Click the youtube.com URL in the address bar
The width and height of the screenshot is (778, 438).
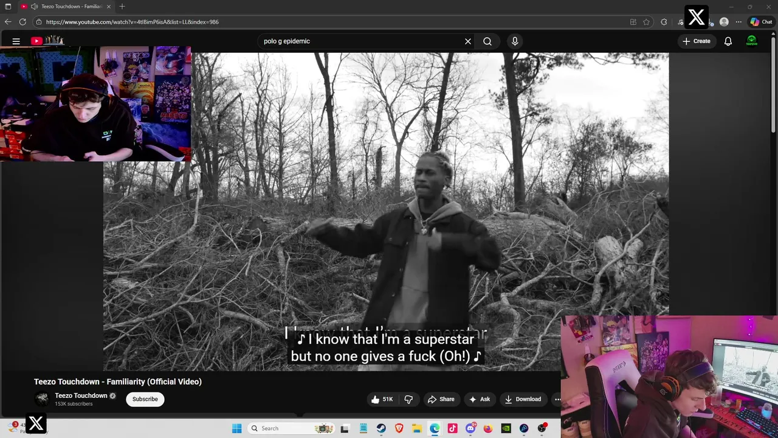point(133,22)
